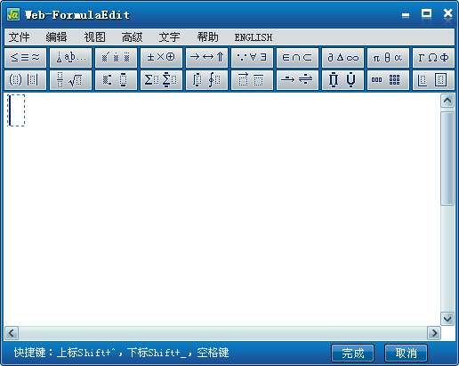The height and width of the screenshot is (366, 459).
Task: Open the set theory symbols palette (∈∩⊂)
Action: [x=297, y=57]
